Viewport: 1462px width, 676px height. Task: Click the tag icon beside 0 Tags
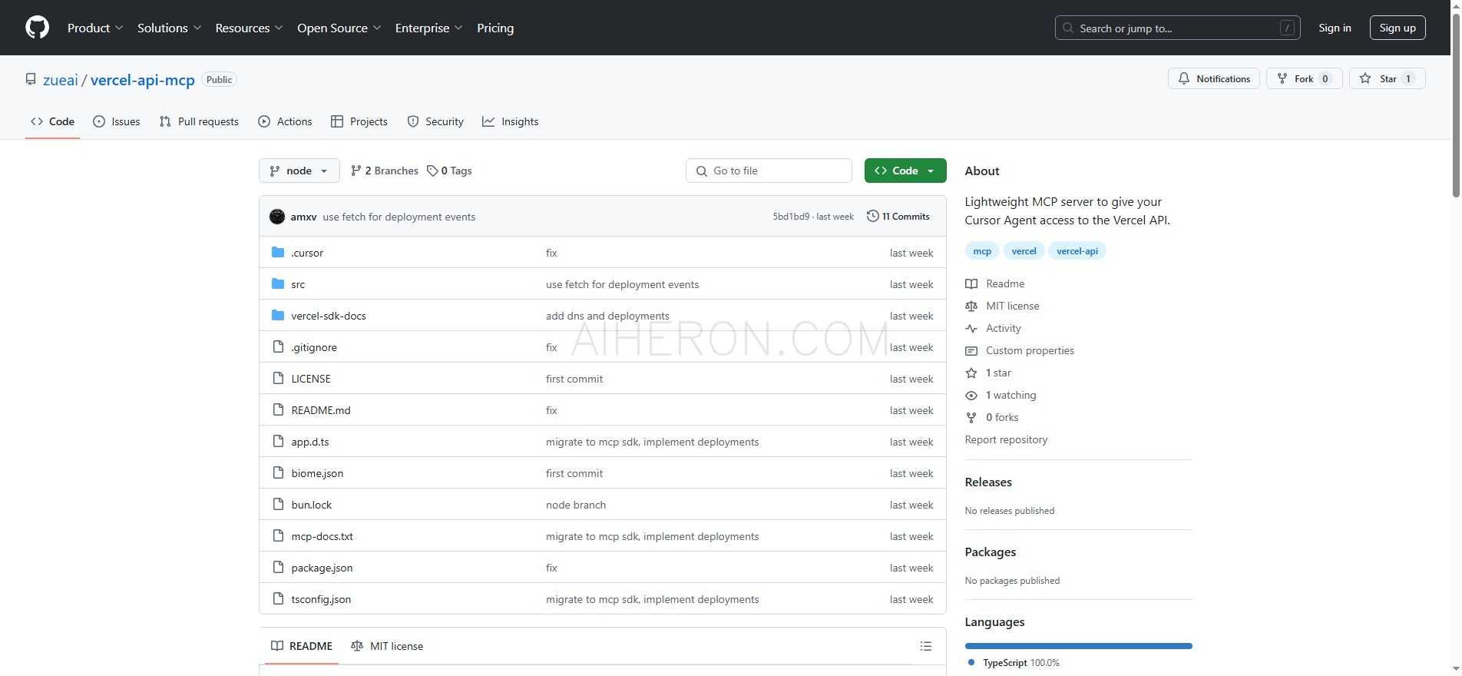[432, 171]
